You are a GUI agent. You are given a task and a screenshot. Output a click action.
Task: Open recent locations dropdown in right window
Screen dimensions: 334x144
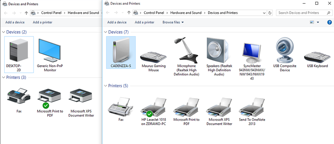click(123, 13)
